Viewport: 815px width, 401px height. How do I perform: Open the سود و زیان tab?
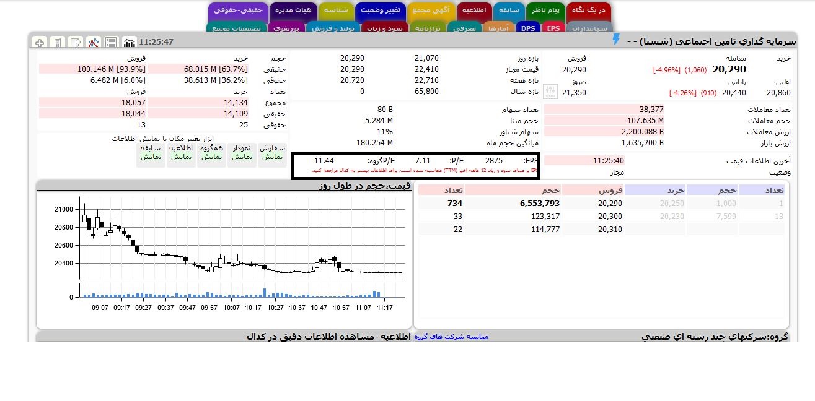click(x=384, y=28)
